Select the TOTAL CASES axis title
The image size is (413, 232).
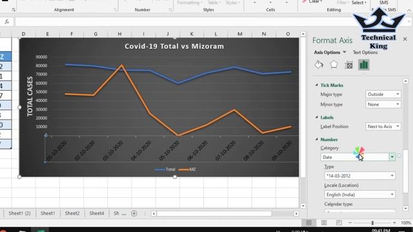[x=30, y=96]
